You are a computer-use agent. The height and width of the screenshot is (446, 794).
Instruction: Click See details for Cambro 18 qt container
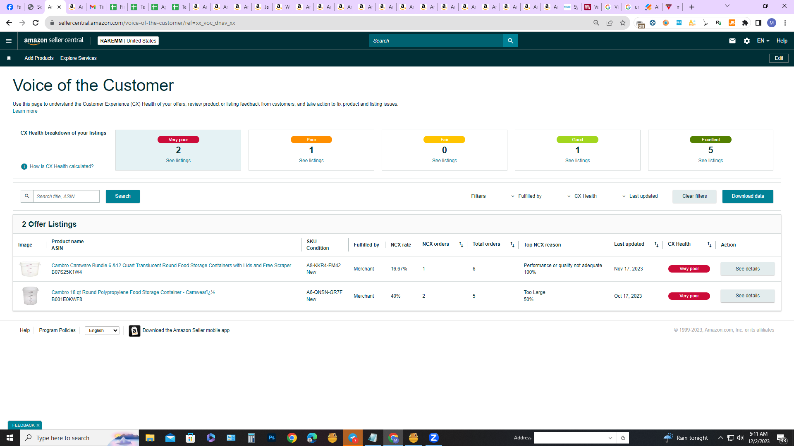[747, 296]
